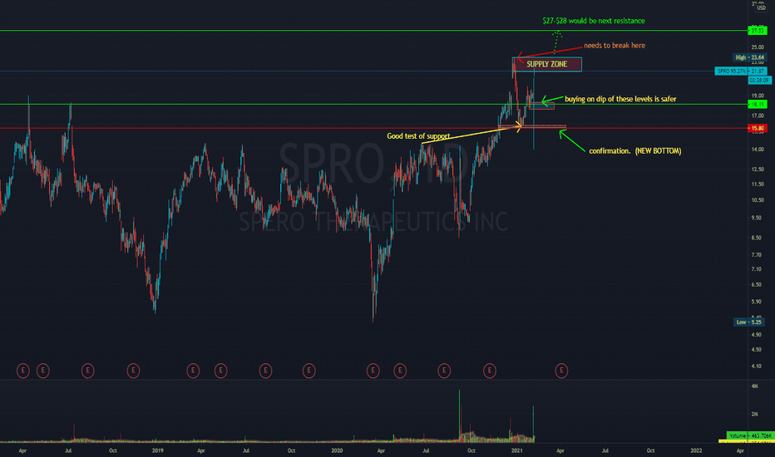The height and width of the screenshot is (457, 775).
Task: Click the 17.00 price axis tick
Action: click(758, 116)
